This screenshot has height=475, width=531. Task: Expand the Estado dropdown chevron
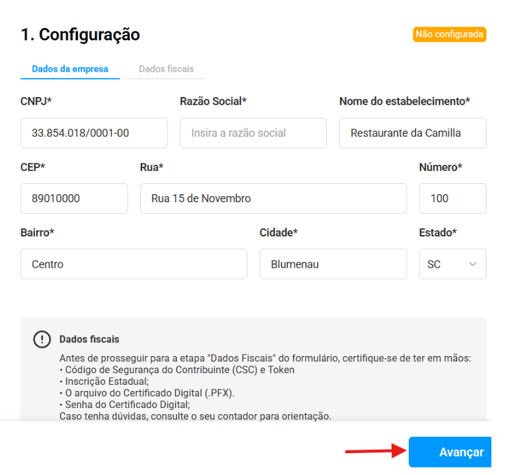(472, 264)
